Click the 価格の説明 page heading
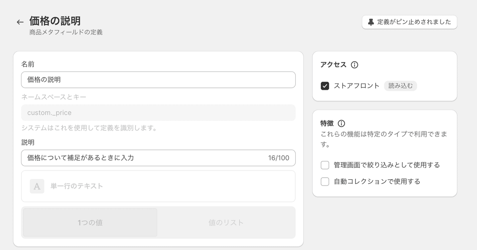Image resolution: width=477 pixels, height=250 pixels. [55, 21]
